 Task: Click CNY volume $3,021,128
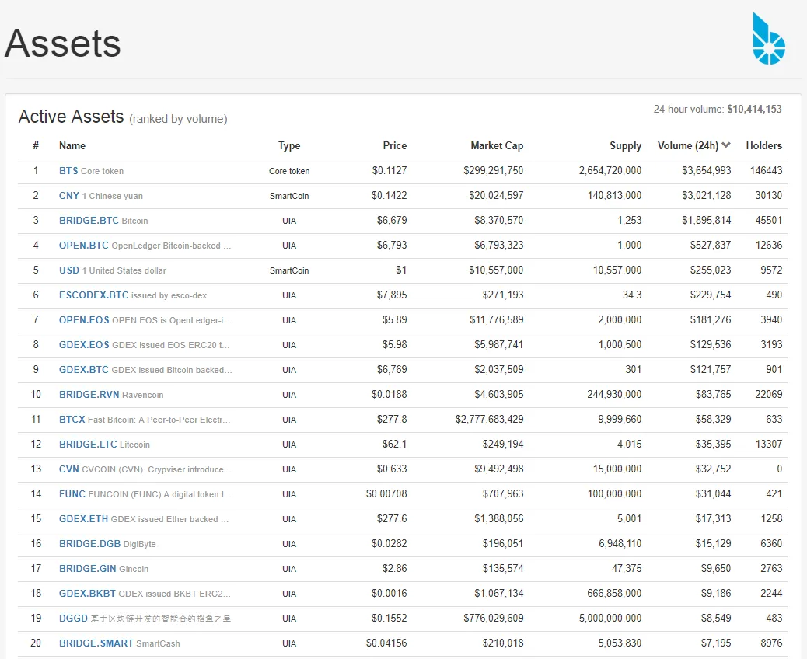pos(706,196)
